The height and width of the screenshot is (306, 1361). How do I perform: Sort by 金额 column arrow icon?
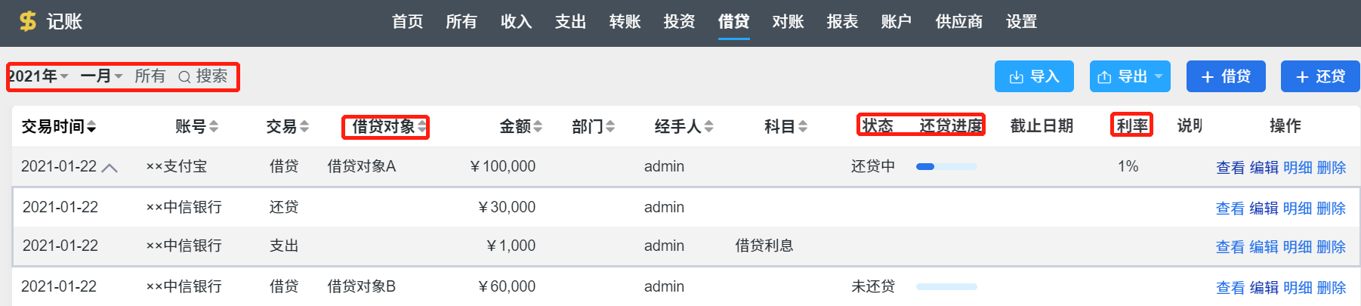click(538, 127)
